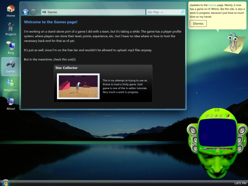This screenshot has width=248, height=186.
Task: Click the top-right speaker on media player
Action: pyautogui.click(x=242, y=130)
